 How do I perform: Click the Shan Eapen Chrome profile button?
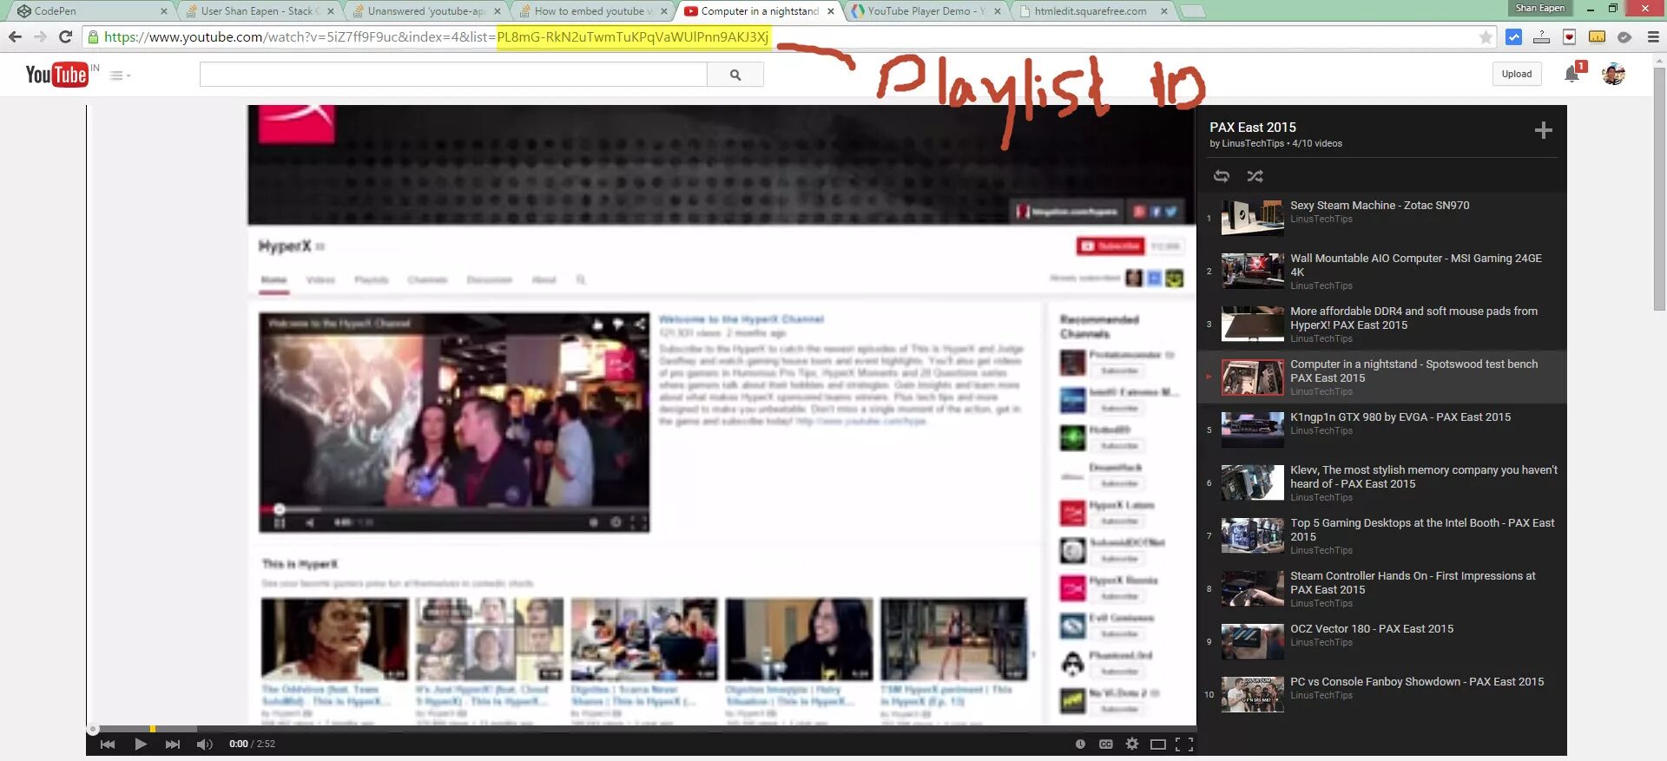[x=1539, y=8]
